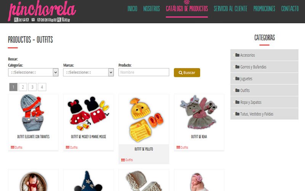The width and height of the screenshot is (305, 191).
Task: Go to page 2 of products
Action: pos(23,87)
